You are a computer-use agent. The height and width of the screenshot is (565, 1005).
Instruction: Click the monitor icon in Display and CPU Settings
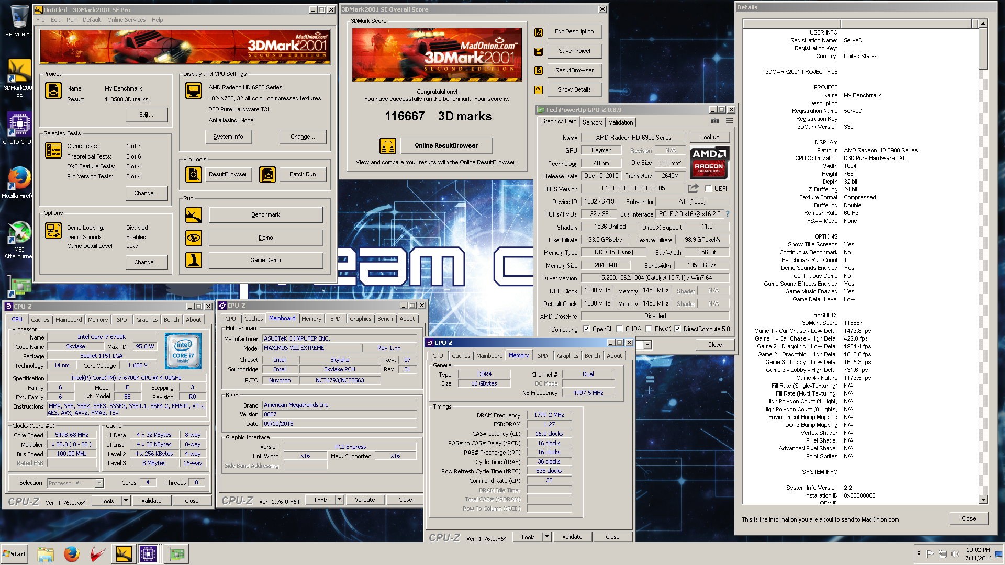pos(194,91)
